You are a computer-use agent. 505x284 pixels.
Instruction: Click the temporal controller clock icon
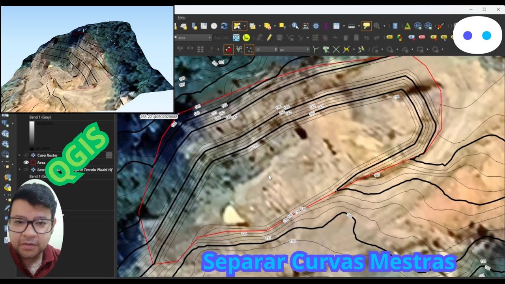click(214, 26)
